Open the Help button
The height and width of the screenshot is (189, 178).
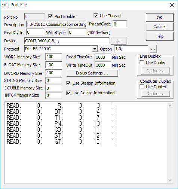coord(160,36)
